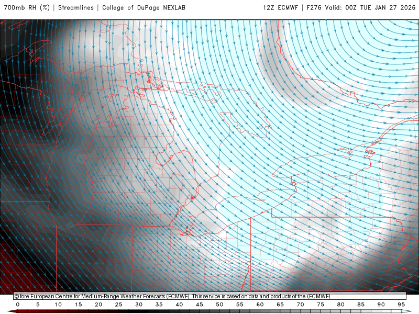
Task: Click the dark red arrow tip of the colorbar
Action: [13, 311]
